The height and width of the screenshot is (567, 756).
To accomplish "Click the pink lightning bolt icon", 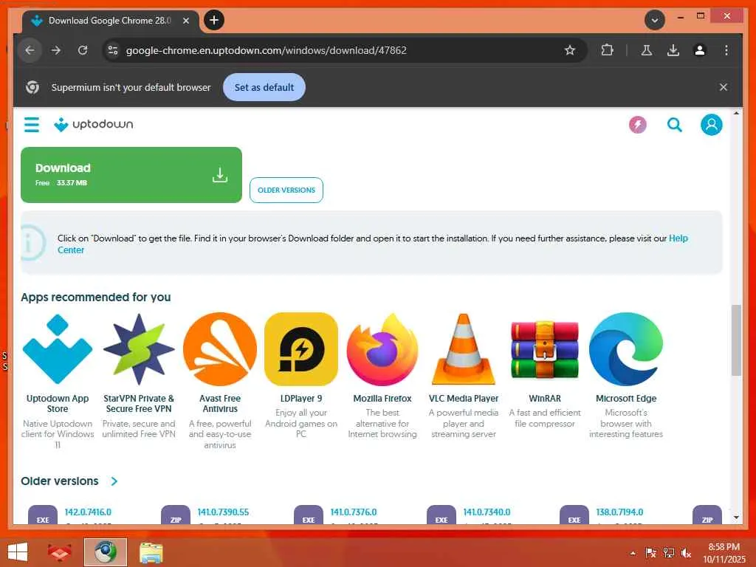I will point(638,125).
